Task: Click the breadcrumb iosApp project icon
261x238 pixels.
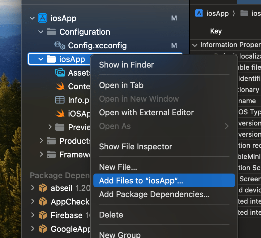Action: tap(199, 13)
